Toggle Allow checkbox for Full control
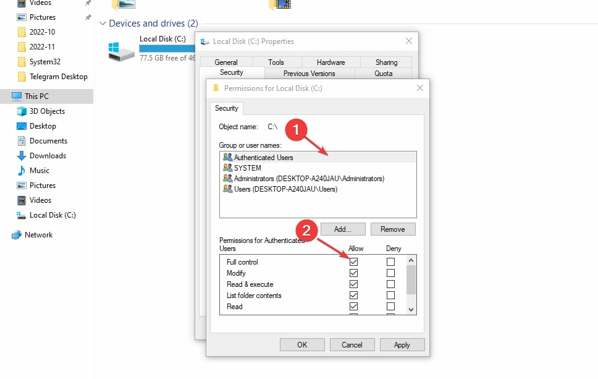The image size is (598, 379). point(353,262)
